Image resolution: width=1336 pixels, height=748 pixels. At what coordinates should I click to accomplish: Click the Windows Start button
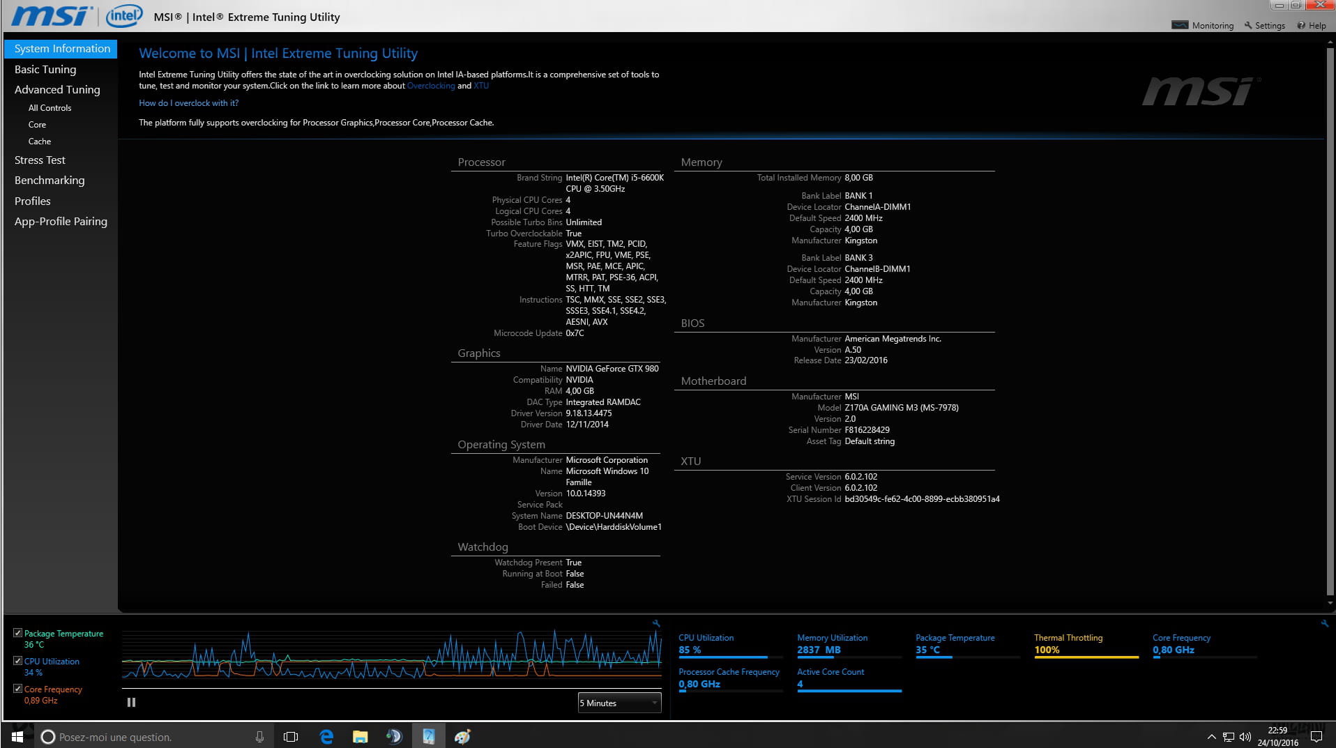17,736
